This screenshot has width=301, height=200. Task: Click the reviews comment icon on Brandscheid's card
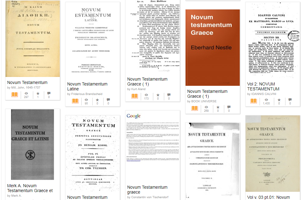coord(108,100)
